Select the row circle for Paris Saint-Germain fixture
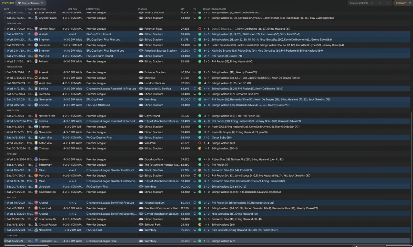Screen dimensions: 413x247 [5, 241]
